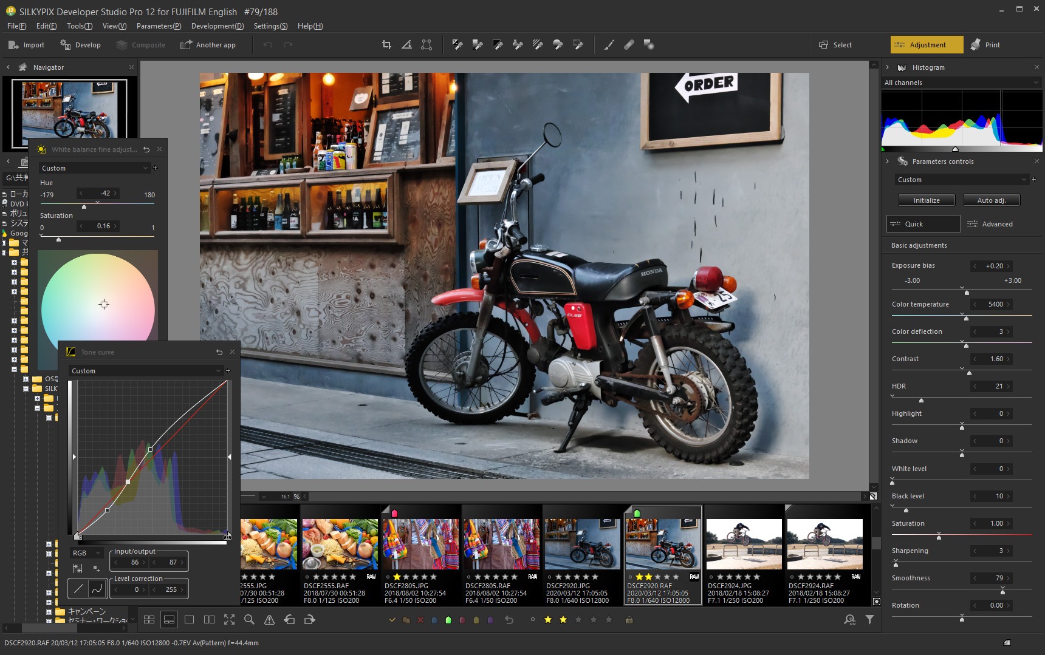1045x655 pixels.
Task: Open the Histogram channel dropdown
Action: [962, 83]
